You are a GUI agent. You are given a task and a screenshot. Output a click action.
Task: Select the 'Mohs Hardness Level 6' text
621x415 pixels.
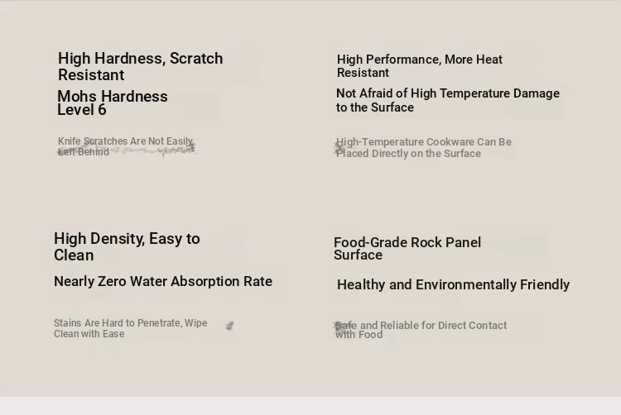tap(113, 103)
